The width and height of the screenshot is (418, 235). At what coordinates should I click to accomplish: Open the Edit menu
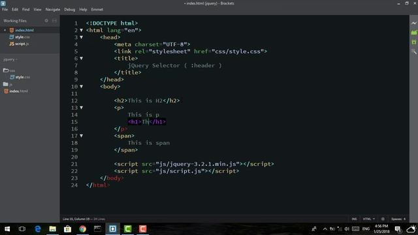[x=15, y=9]
